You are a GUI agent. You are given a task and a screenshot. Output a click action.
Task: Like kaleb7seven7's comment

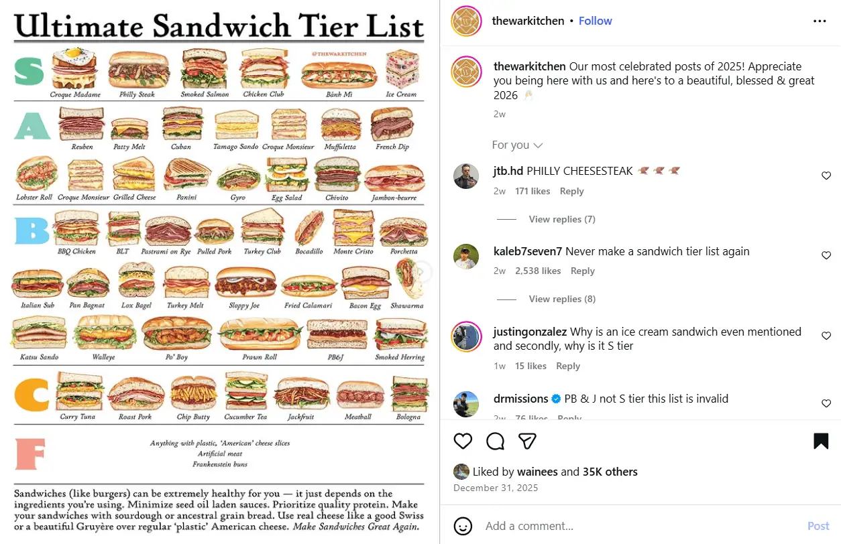tap(826, 256)
